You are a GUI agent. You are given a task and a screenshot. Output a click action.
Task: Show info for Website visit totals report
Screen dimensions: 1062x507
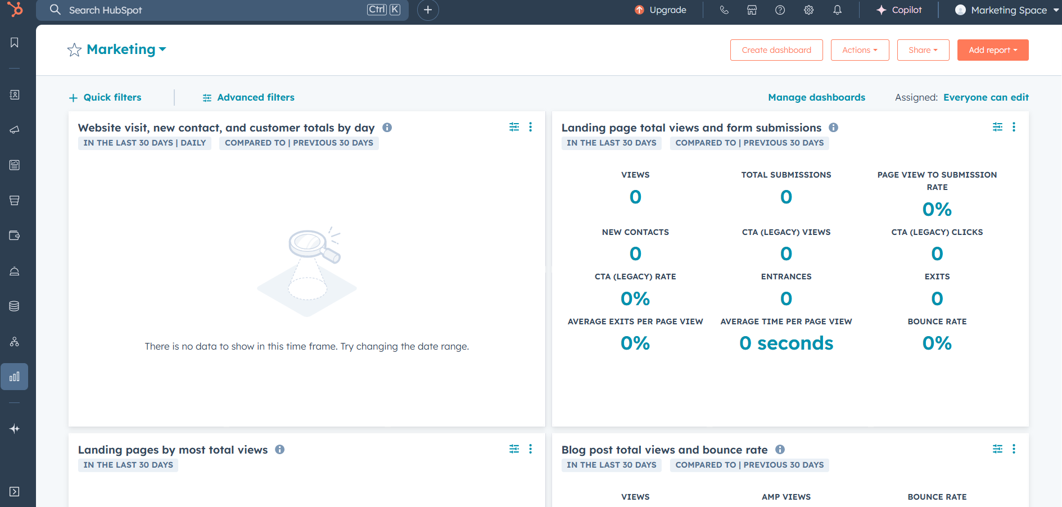click(387, 128)
